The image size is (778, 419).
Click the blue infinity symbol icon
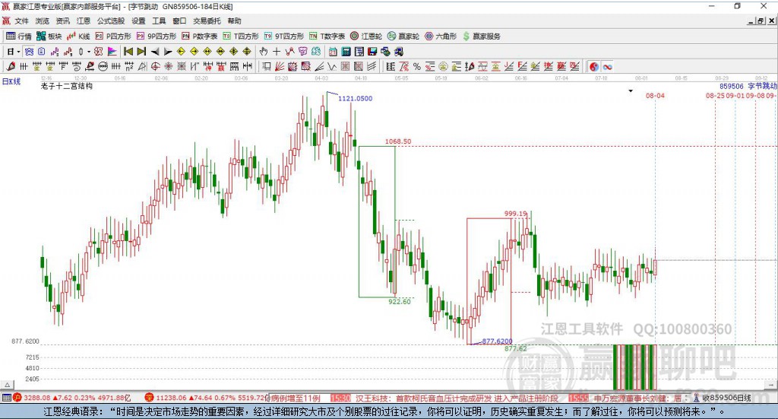(x=607, y=66)
